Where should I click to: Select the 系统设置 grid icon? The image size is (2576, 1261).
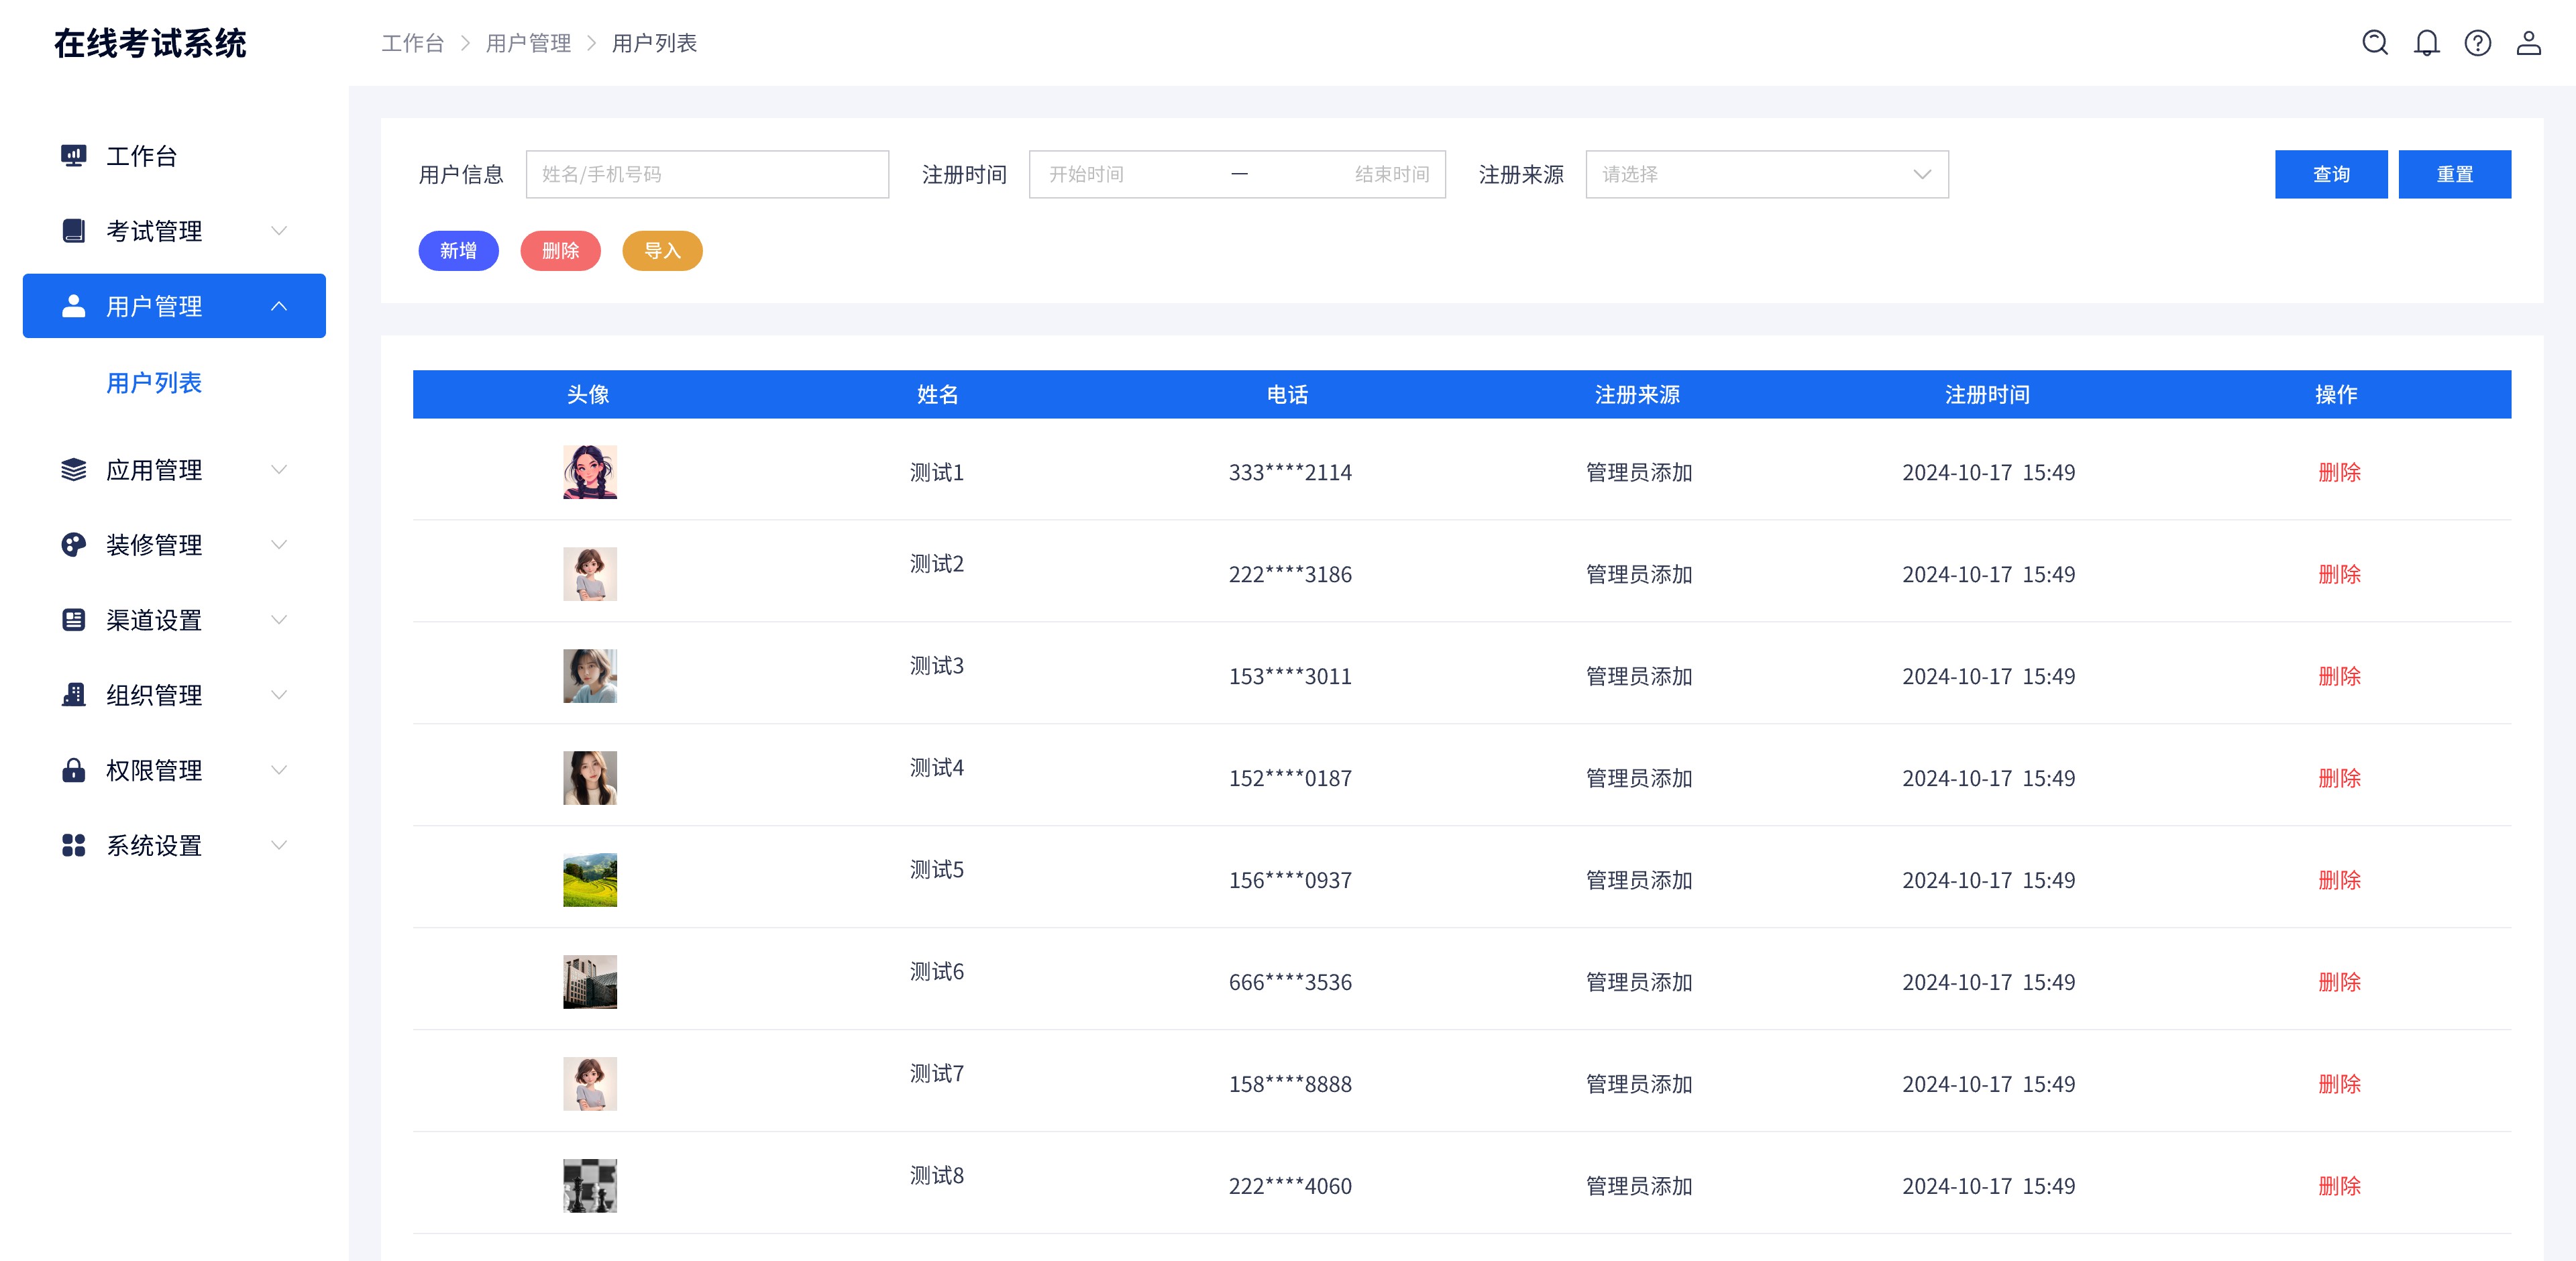pyautogui.click(x=73, y=845)
